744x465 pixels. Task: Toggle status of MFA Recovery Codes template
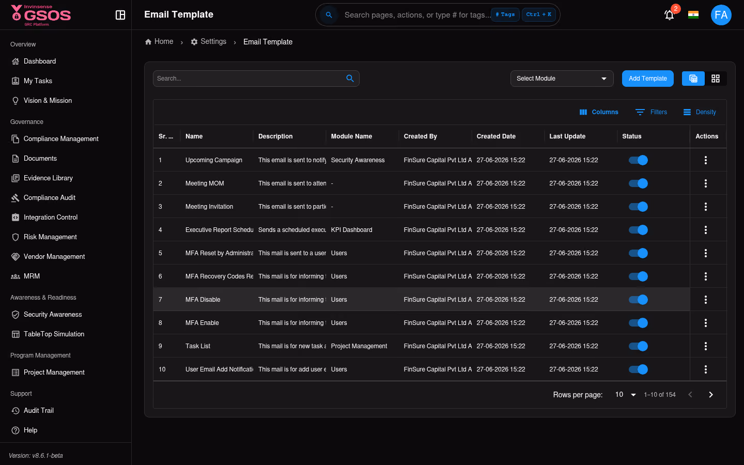[x=638, y=276]
